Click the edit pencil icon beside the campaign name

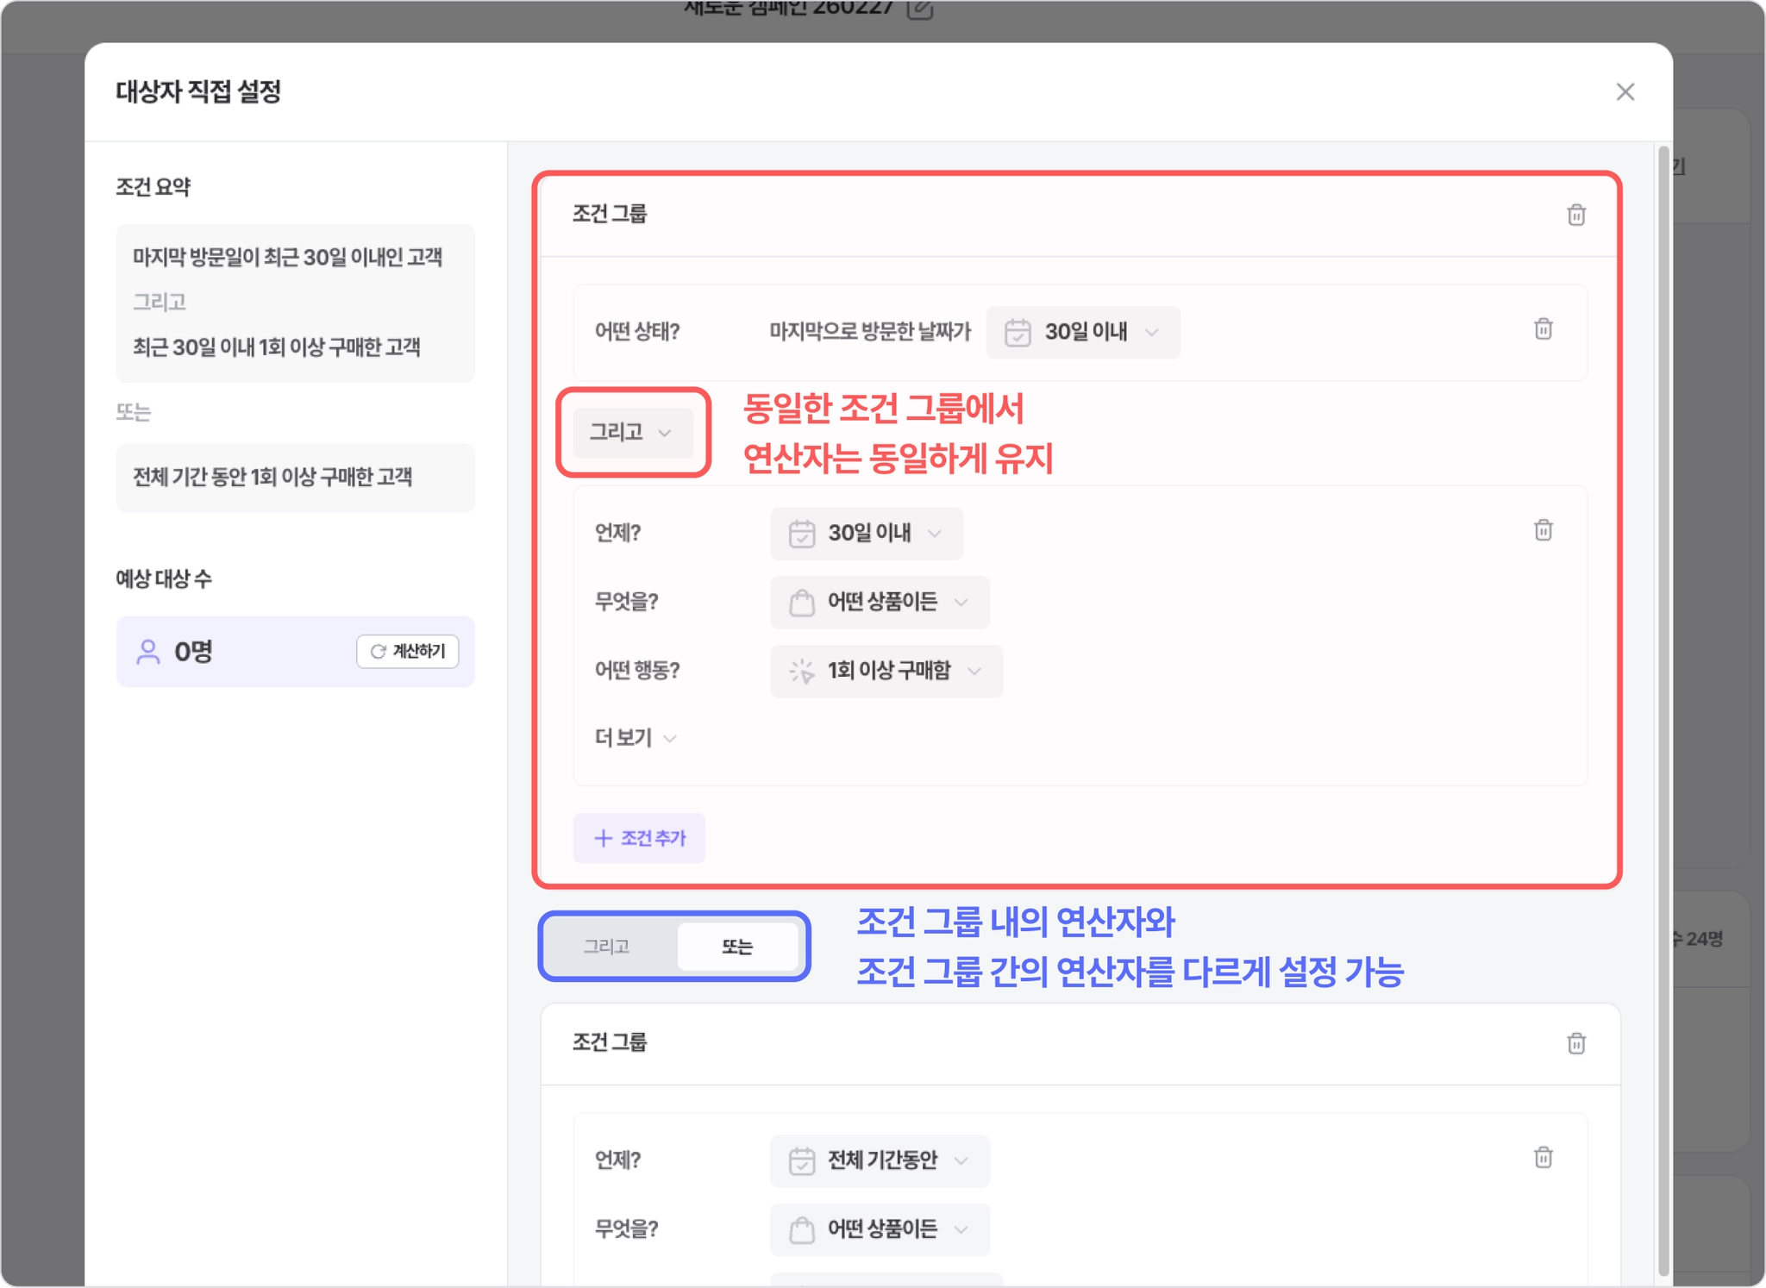920,9
